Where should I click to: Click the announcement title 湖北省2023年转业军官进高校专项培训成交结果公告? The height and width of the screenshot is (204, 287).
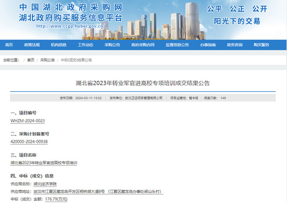[143, 83]
